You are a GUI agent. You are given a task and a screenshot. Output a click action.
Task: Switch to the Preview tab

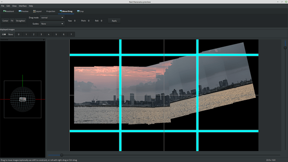pyautogui.click(x=23, y=11)
